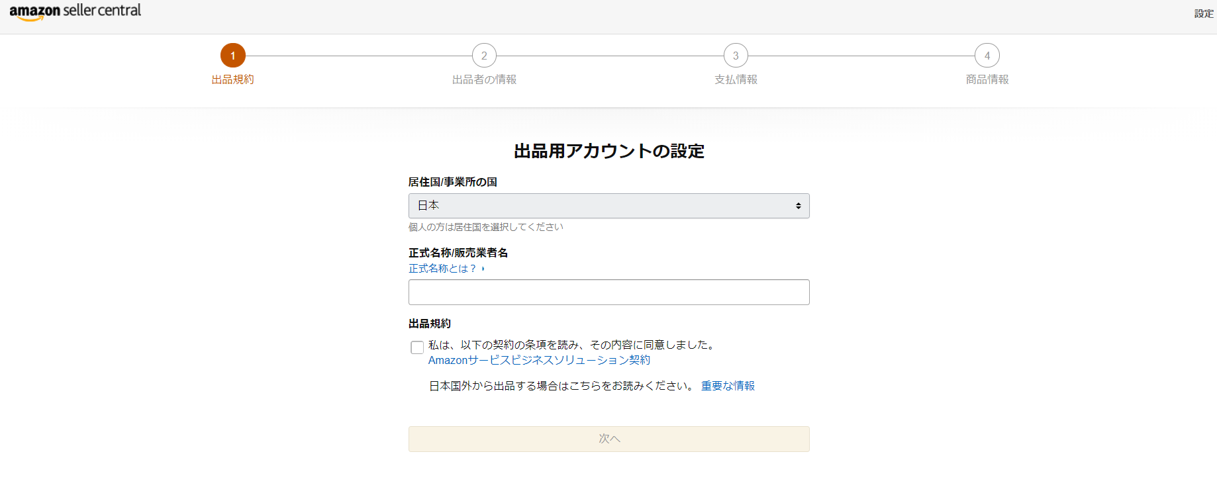Open 設定 in the top-right corner
The image size is (1217, 497).
(x=1203, y=14)
